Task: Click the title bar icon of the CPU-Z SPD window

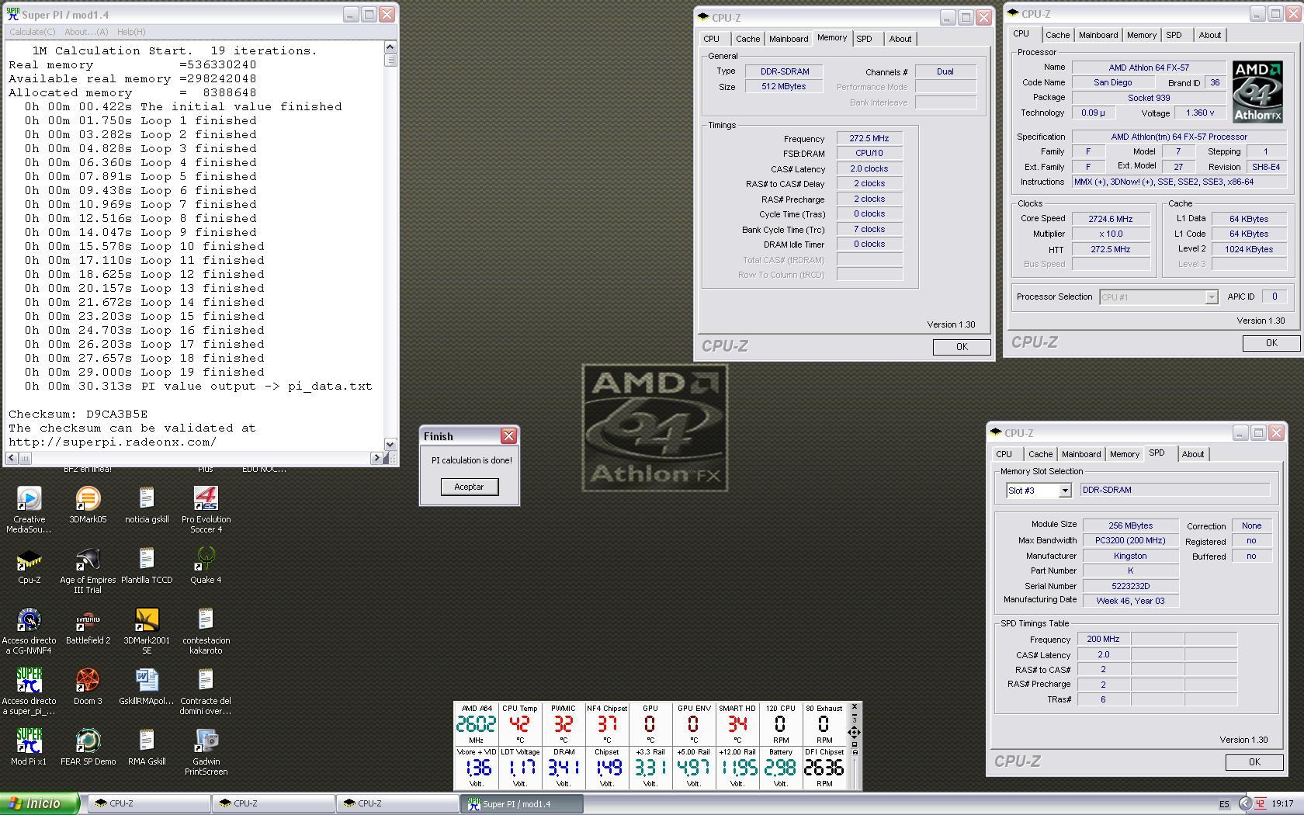Action: point(996,433)
